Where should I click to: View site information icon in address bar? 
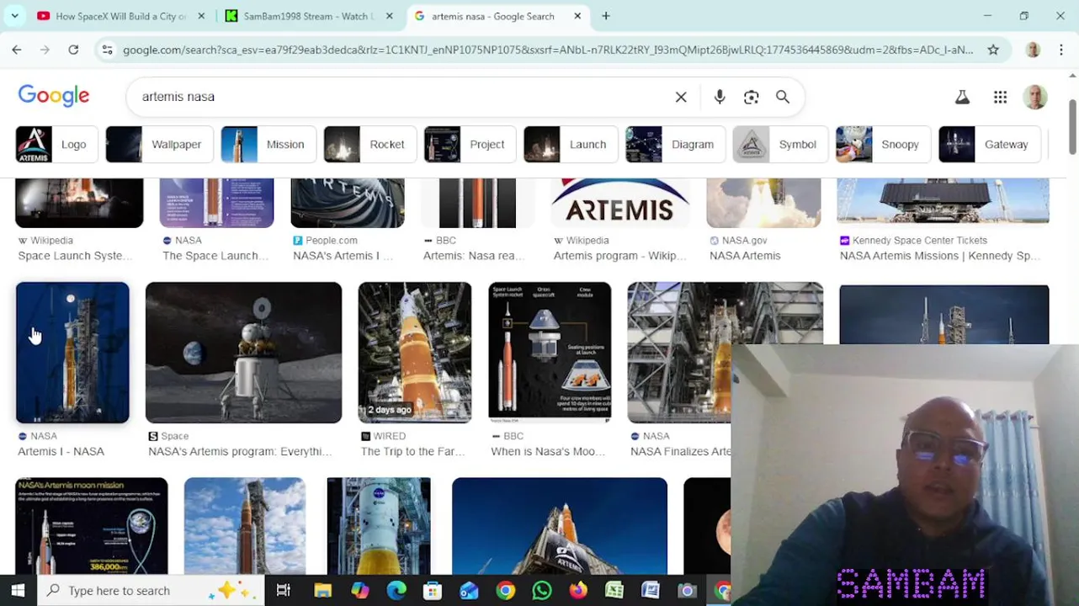point(107,50)
